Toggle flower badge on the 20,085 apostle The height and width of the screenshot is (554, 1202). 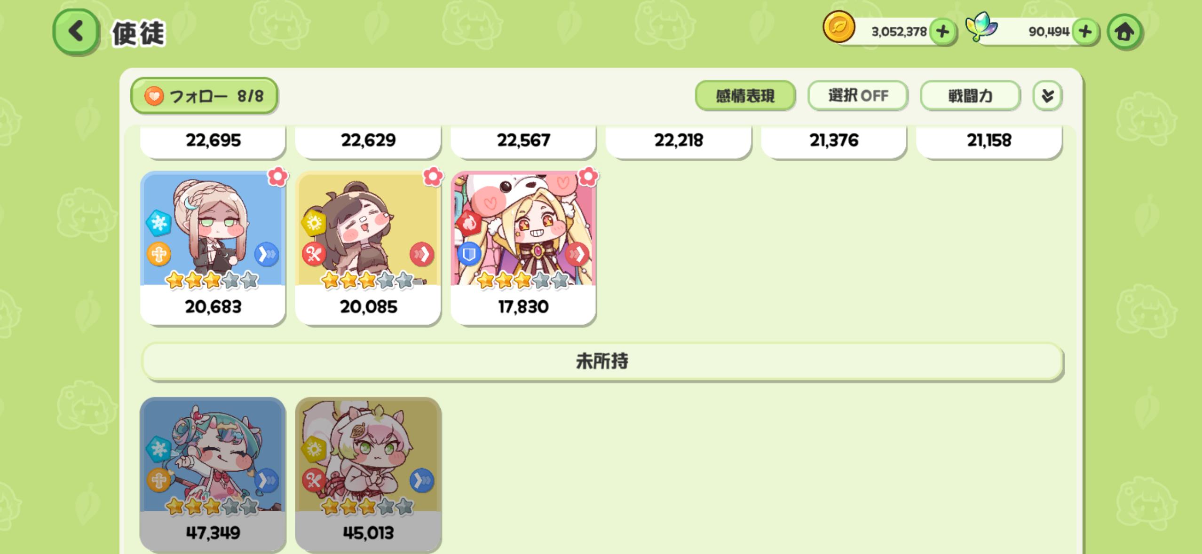[x=433, y=177]
